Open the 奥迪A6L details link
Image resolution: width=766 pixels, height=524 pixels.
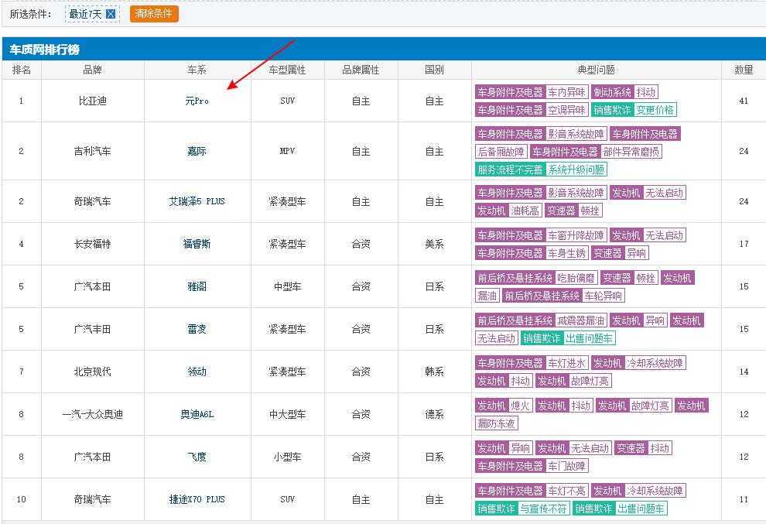click(196, 414)
